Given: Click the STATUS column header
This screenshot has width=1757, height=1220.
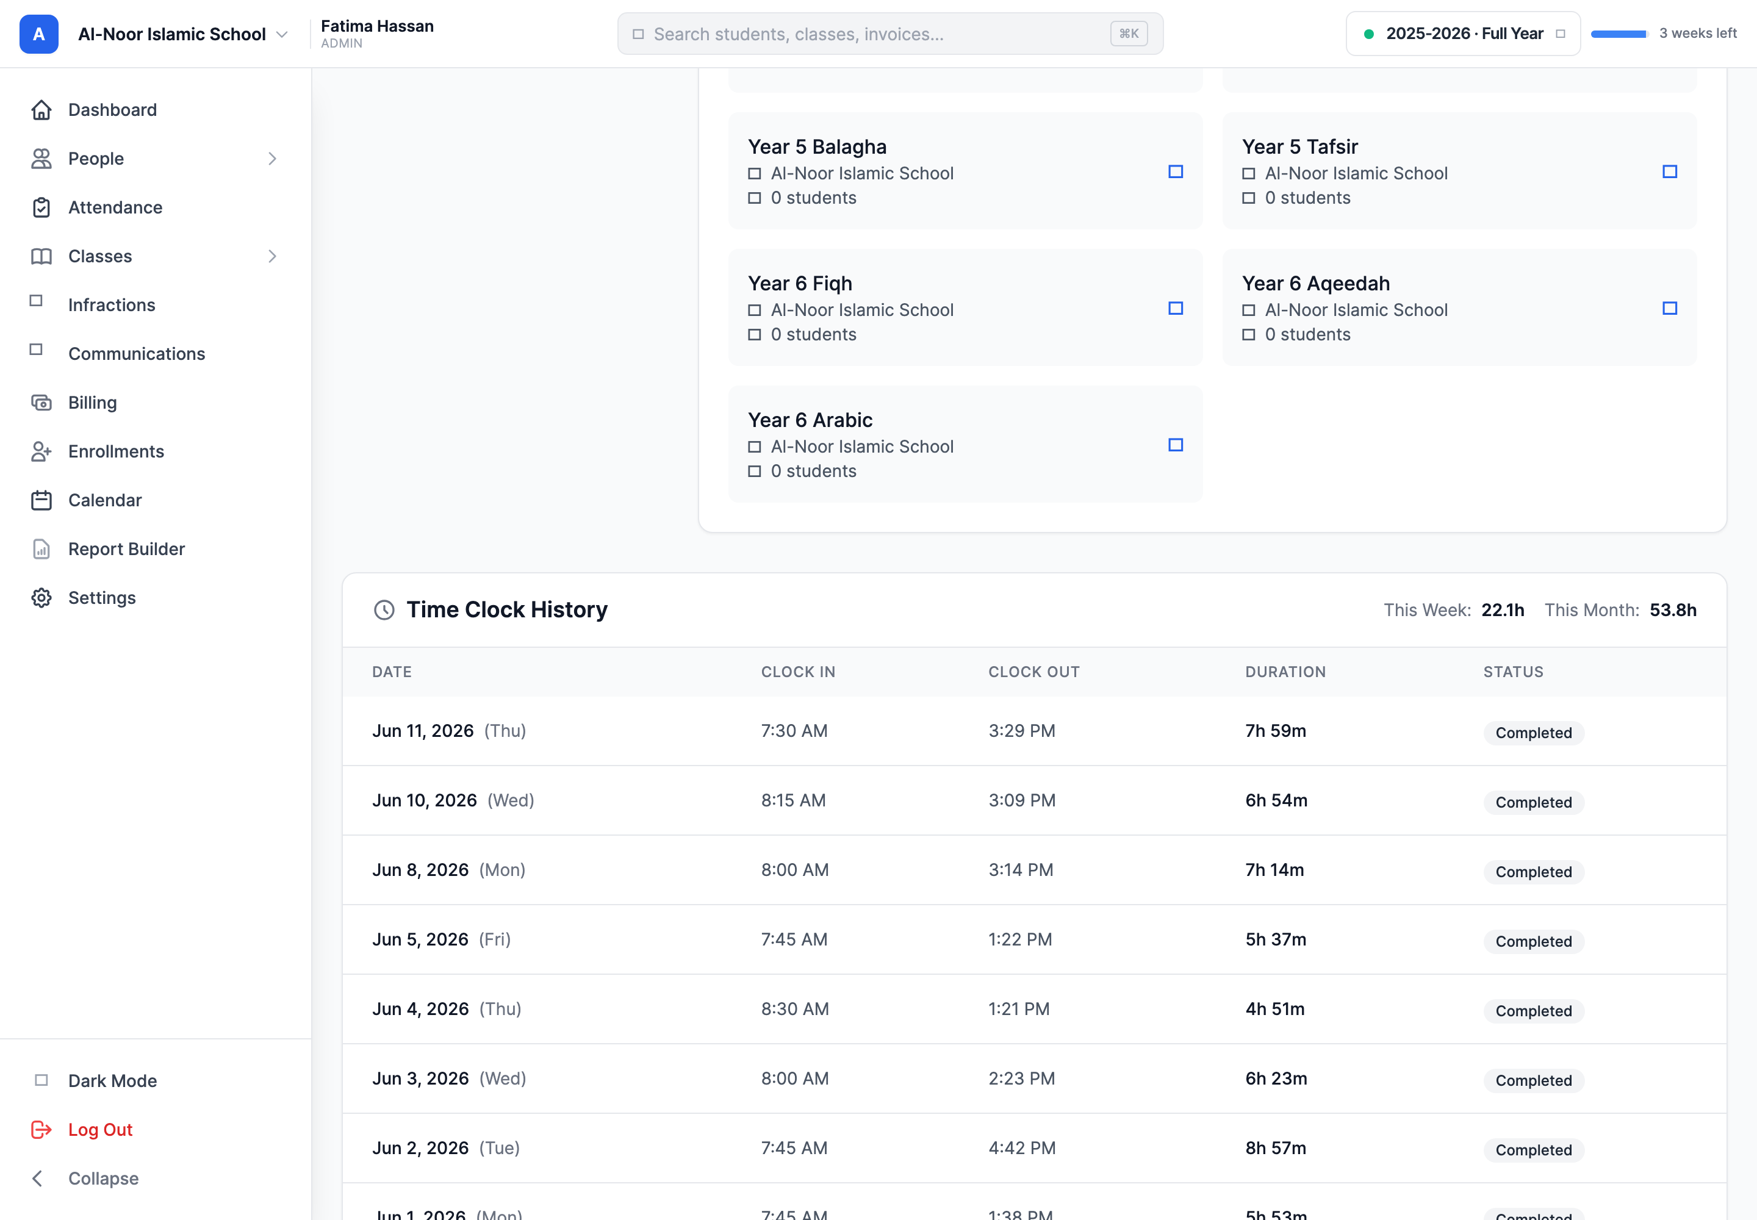Looking at the screenshot, I should pyautogui.click(x=1513, y=673).
